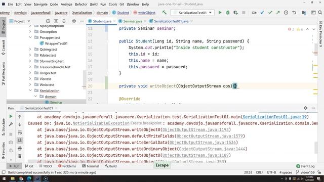Change UTF-8 file encoding in status bar
This screenshot has width=324, height=182.
[x=271, y=172]
